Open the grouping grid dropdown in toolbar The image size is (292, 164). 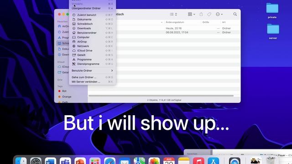[x=191, y=14]
